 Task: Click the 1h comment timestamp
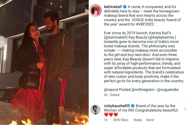pos(106,120)
